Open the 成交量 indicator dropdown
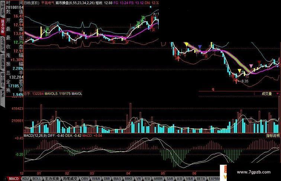 (267, 94)
